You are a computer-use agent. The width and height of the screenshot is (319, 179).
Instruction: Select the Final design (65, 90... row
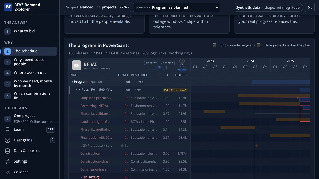129,138
